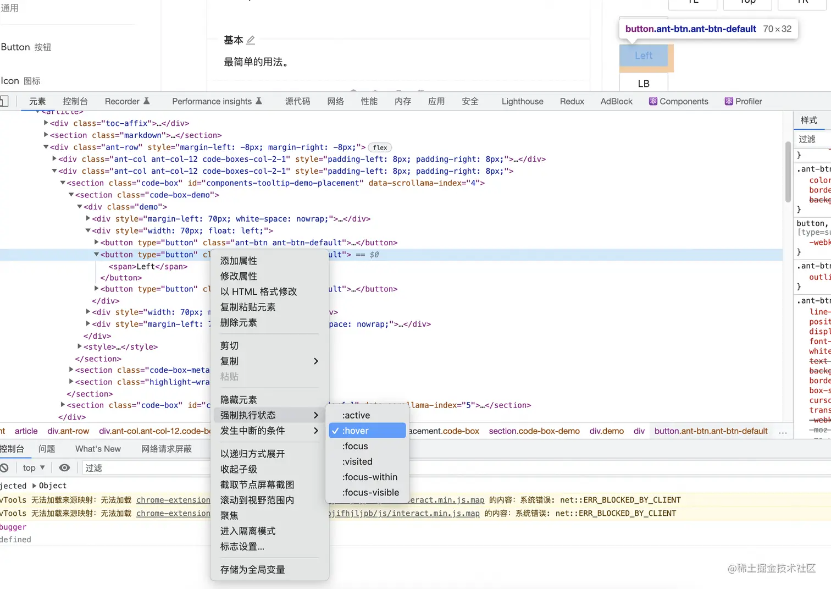Viewport: 831px width, 589px height.
Task: Open the 安全 tab
Action: (470, 101)
